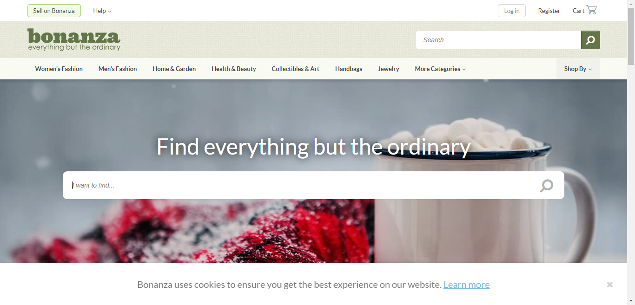635x305 pixels.
Task: Follow the Learn more cookie link
Action: [467, 285]
